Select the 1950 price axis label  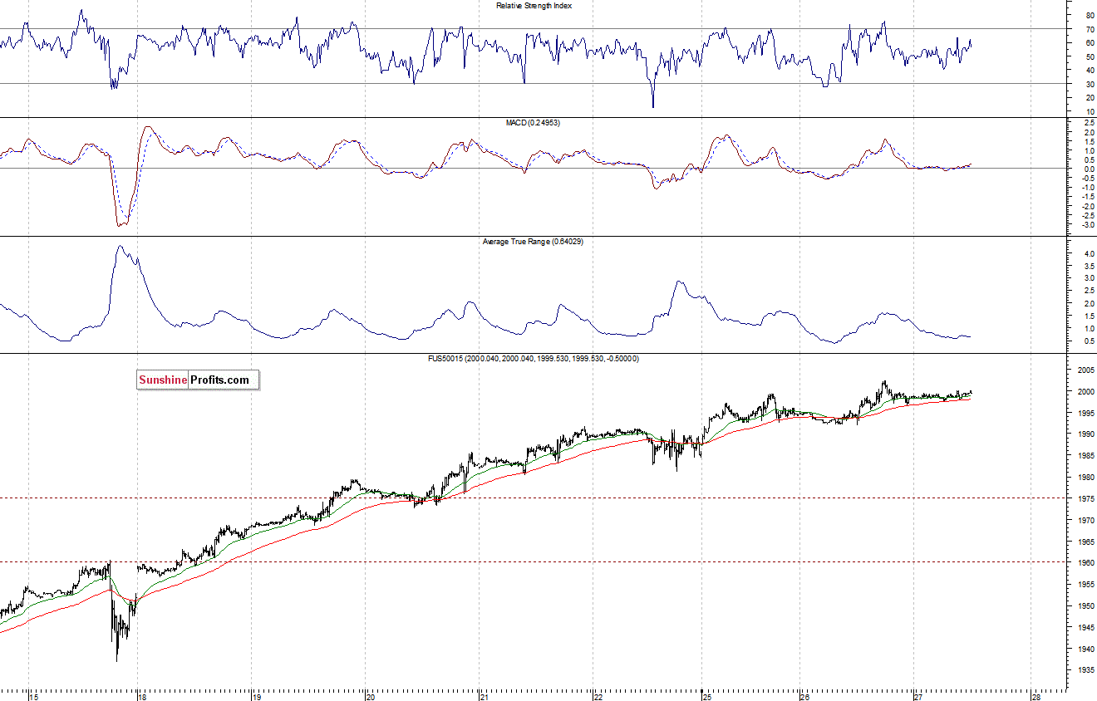pyautogui.click(x=1087, y=606)
